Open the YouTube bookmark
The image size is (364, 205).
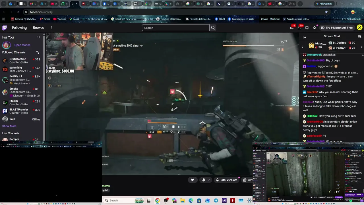tap(60, 19)
